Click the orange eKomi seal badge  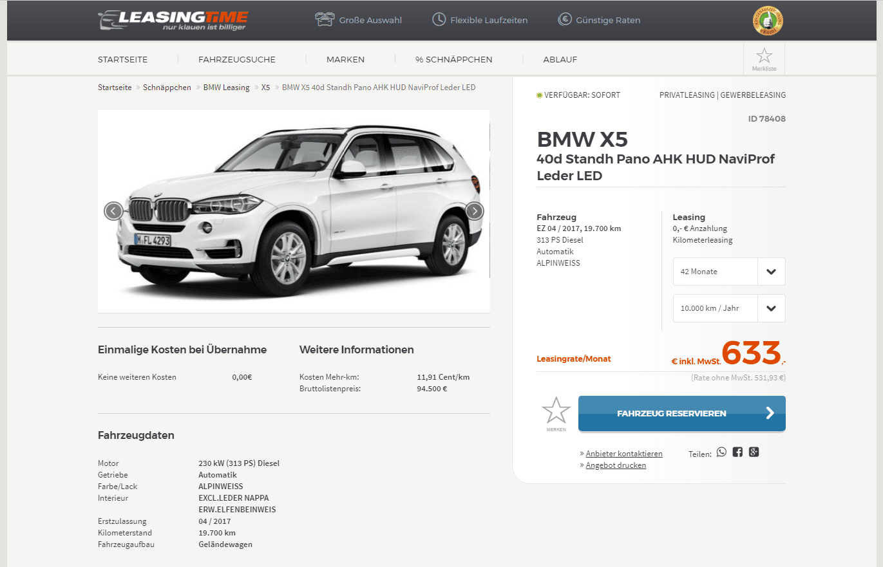pyautogui.click(x=768, y=22)
